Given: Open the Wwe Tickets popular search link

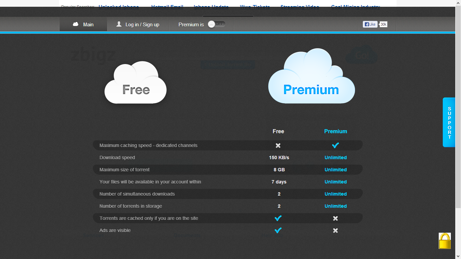Looking at the screenshot, I should coord(255,7).
